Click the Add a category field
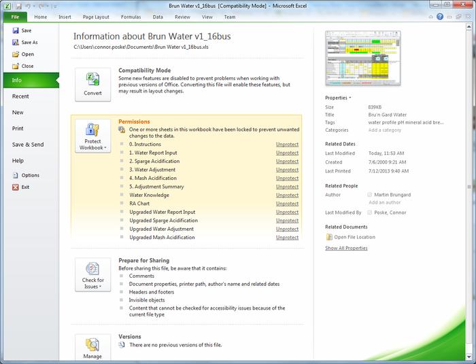476x364 pixels. [x=385, y=130]
